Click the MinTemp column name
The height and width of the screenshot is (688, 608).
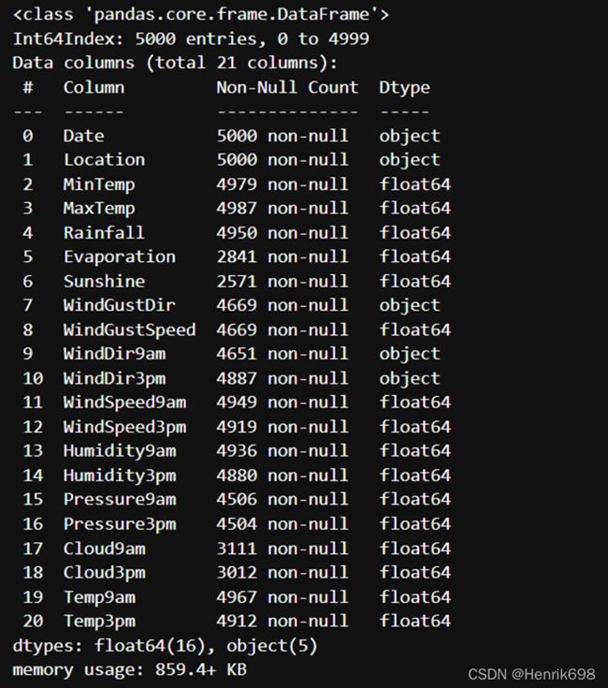[x=99, y=184]
